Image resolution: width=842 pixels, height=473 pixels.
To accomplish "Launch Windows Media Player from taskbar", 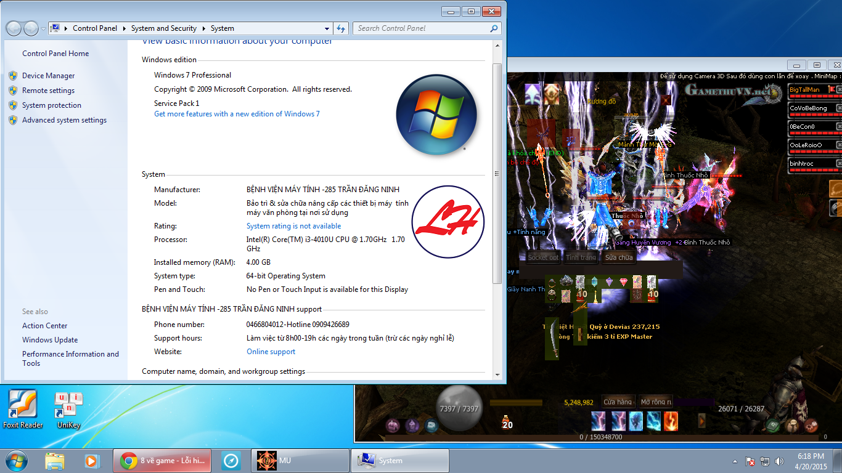I will pyautogui.click(x=92, y=461).
